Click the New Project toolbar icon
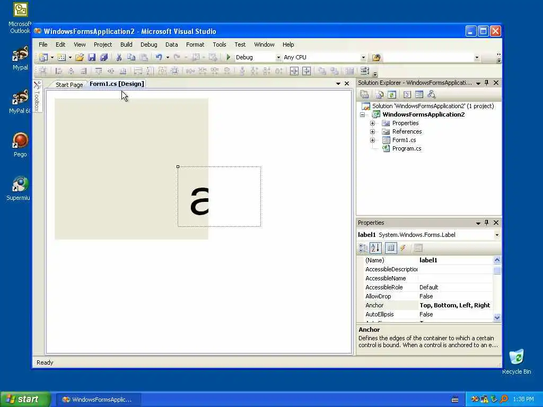This screenshot has height=407, width=543. (43, 57)
